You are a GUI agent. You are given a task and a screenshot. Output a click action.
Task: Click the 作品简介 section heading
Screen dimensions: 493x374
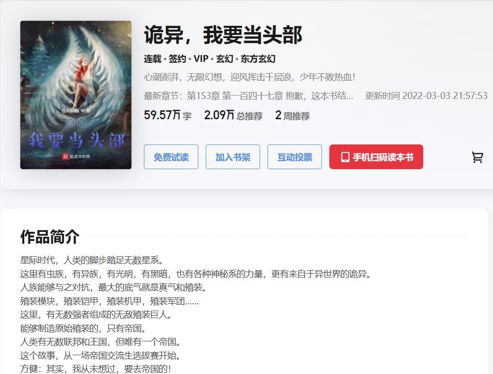coord(49,236)
